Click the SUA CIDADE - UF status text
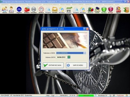 click(6, 95)
